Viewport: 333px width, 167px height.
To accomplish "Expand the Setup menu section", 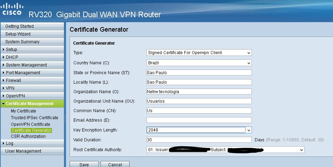I will tap(32, 50).
